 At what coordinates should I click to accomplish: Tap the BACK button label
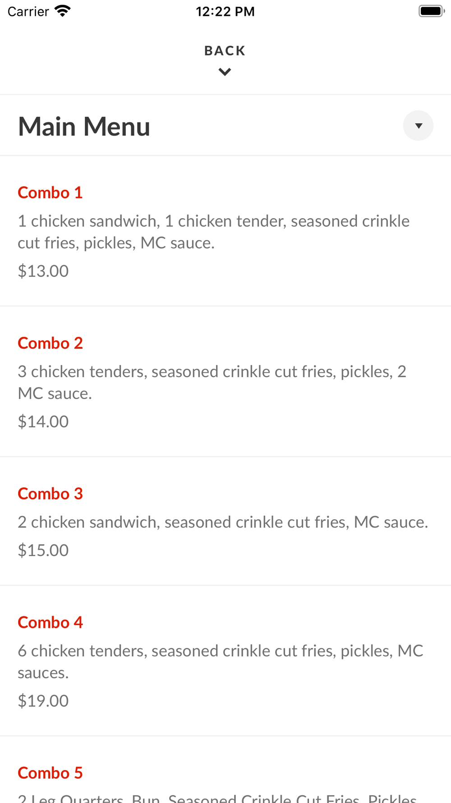pyautogui.click(x=225, y=51)
